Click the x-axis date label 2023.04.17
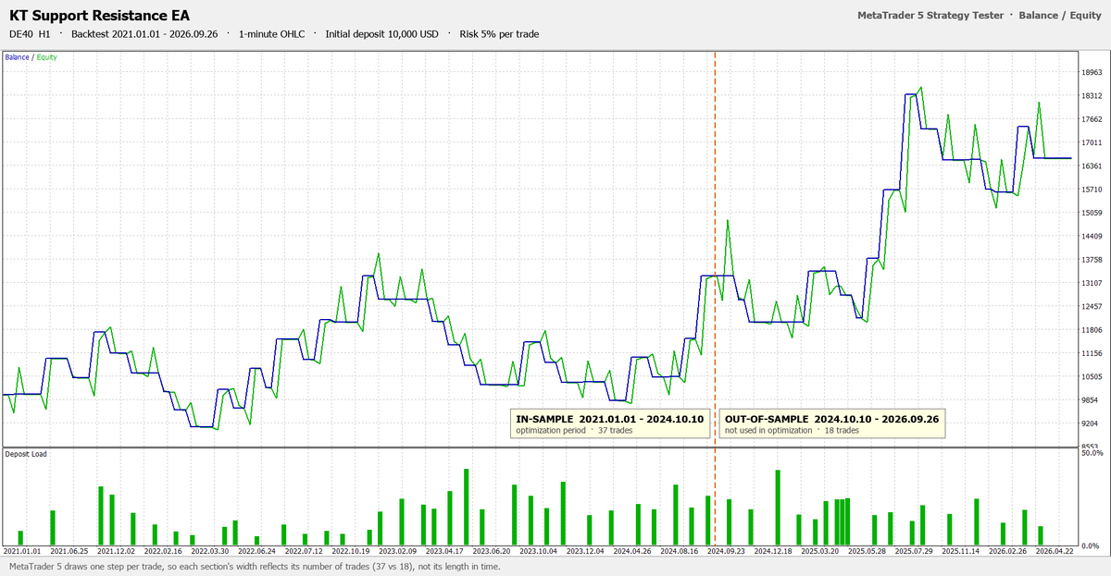 [444, 551]
